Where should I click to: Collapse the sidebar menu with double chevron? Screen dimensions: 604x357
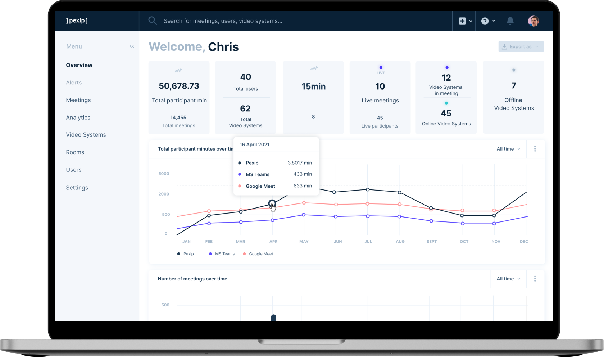132,46
